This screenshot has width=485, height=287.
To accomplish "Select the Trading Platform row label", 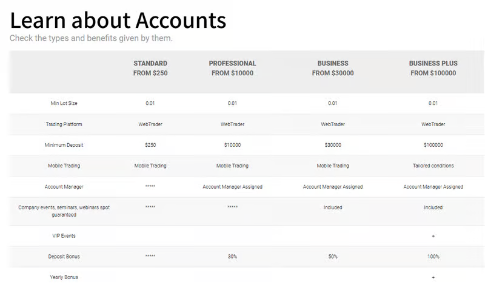I will coord(64,124).
